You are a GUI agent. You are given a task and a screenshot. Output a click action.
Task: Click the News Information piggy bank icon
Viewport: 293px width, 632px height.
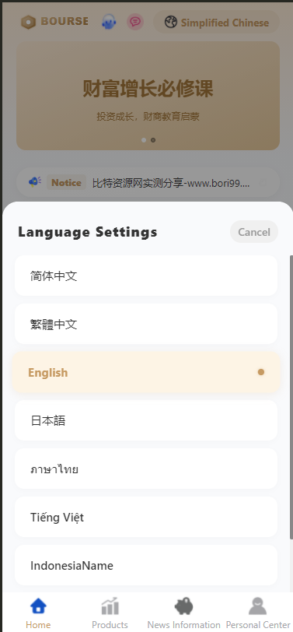pyautogui.click(x=183, y=606)
